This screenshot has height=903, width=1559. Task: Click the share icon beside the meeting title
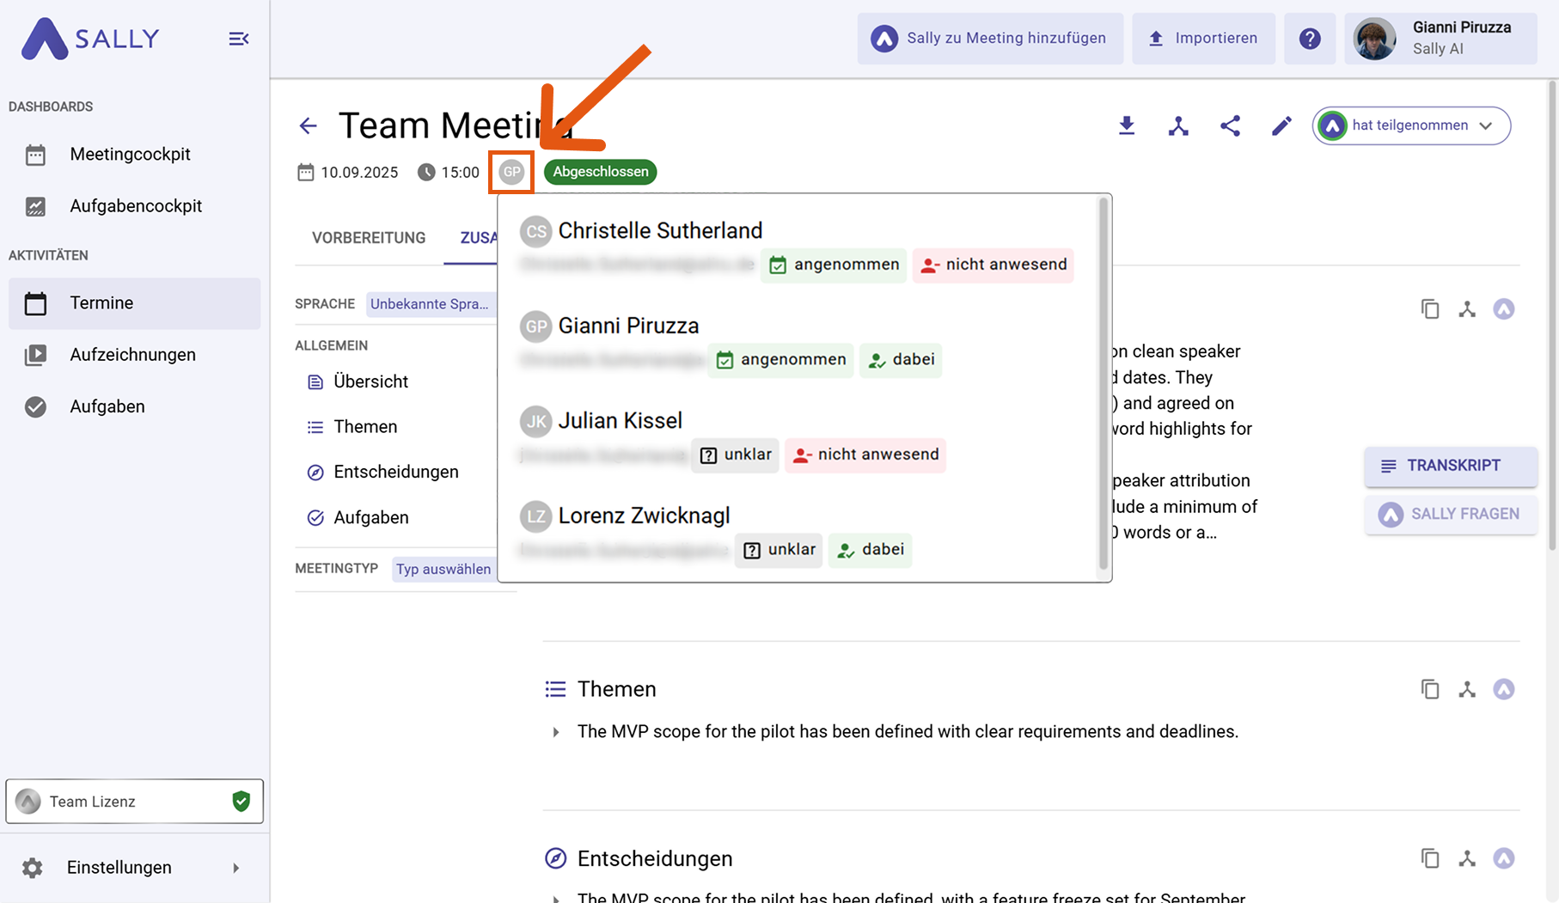(1230, 126)
